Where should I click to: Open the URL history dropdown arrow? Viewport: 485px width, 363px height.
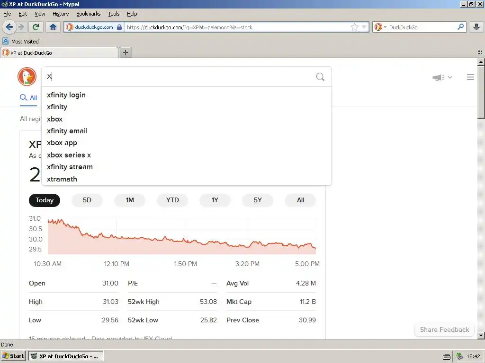tap(364, 27)
